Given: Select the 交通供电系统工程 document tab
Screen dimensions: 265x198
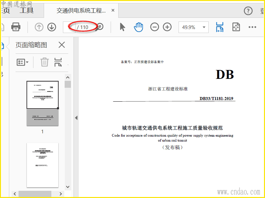Looking at the screenshot, I should (81, 11).
